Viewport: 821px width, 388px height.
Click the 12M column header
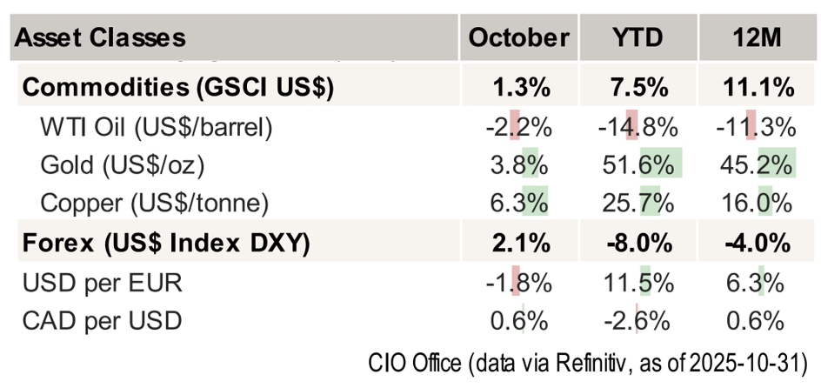click(x=753, y=37)
